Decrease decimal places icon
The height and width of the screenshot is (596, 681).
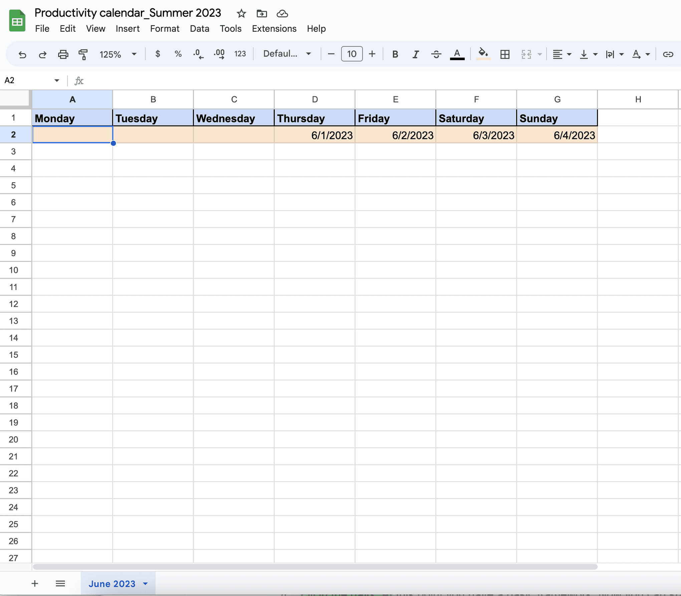(198, 54)
